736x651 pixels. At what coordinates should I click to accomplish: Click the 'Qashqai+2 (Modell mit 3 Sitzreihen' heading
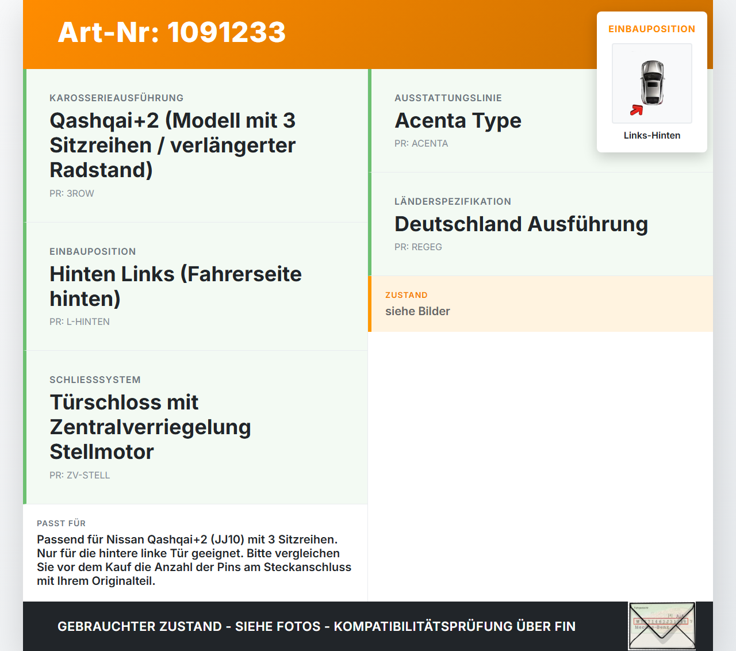(172, 145)
